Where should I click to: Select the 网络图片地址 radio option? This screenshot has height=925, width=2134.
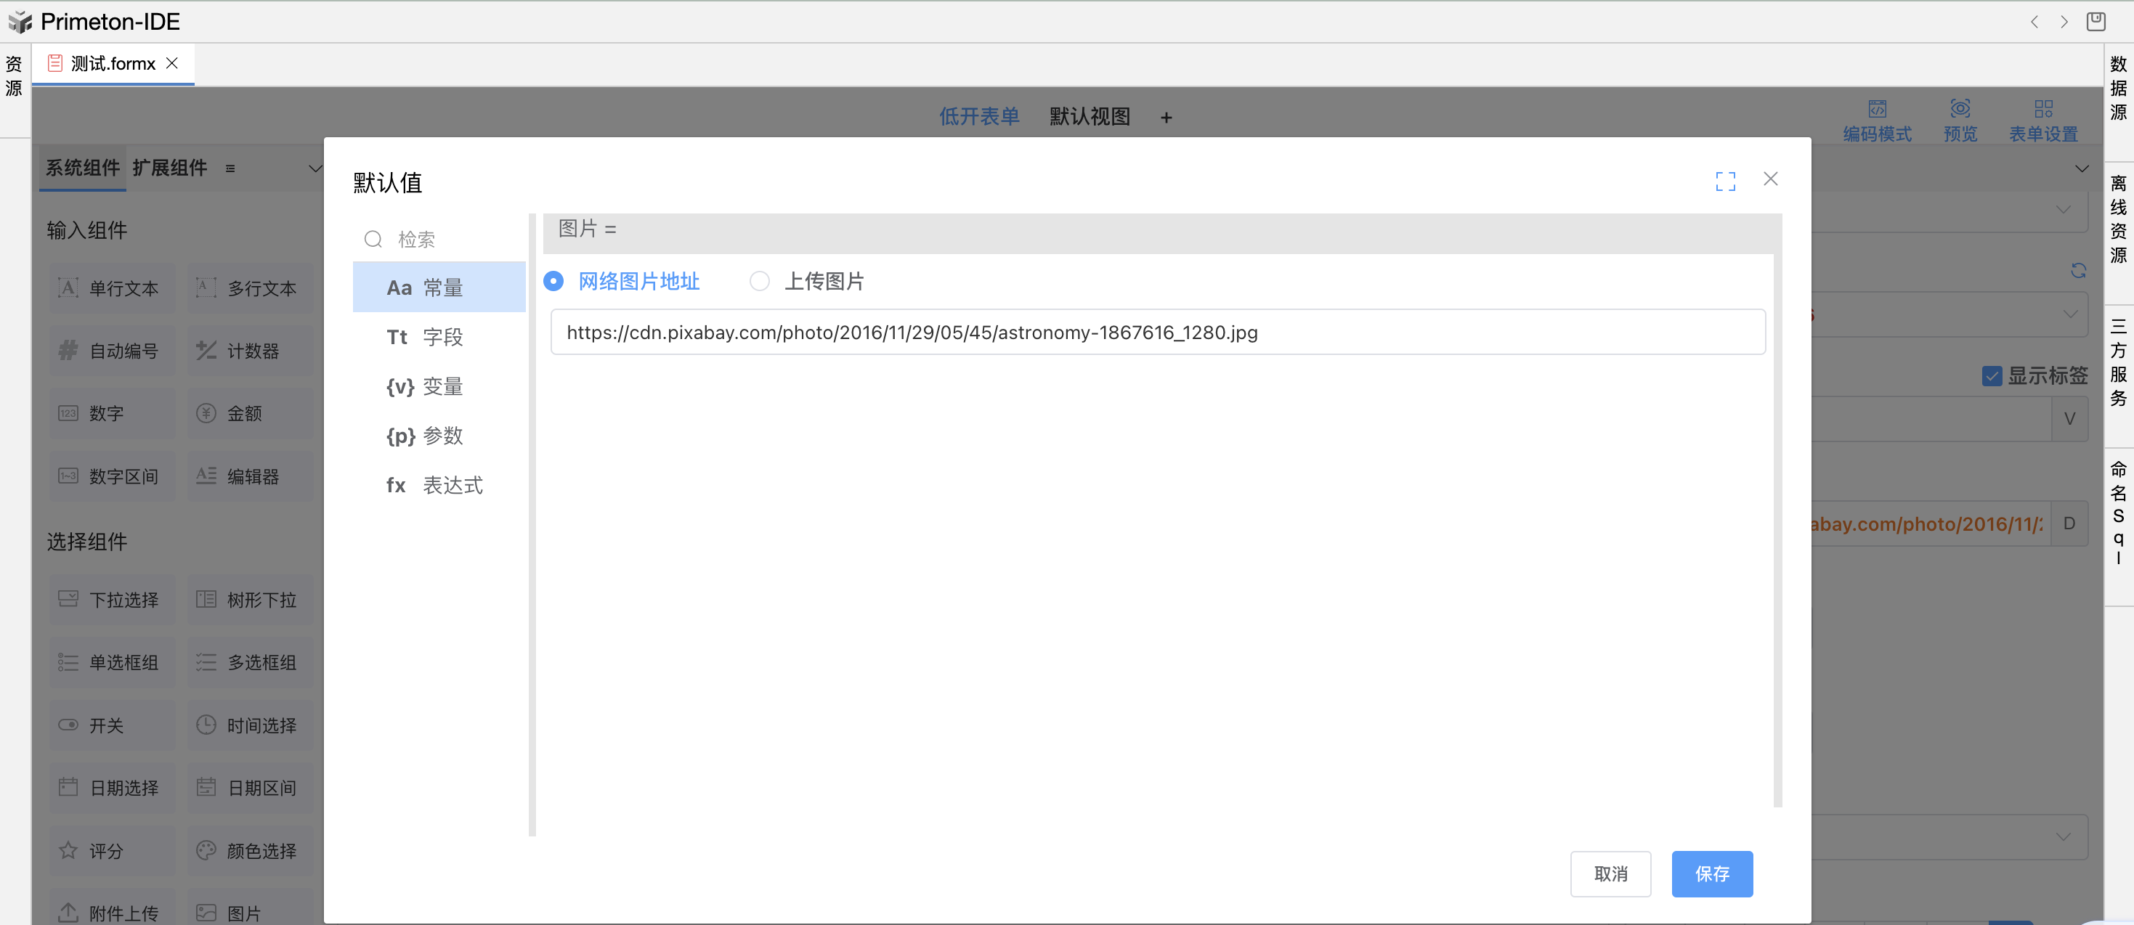pyautogui.click(x=553, y=281)
